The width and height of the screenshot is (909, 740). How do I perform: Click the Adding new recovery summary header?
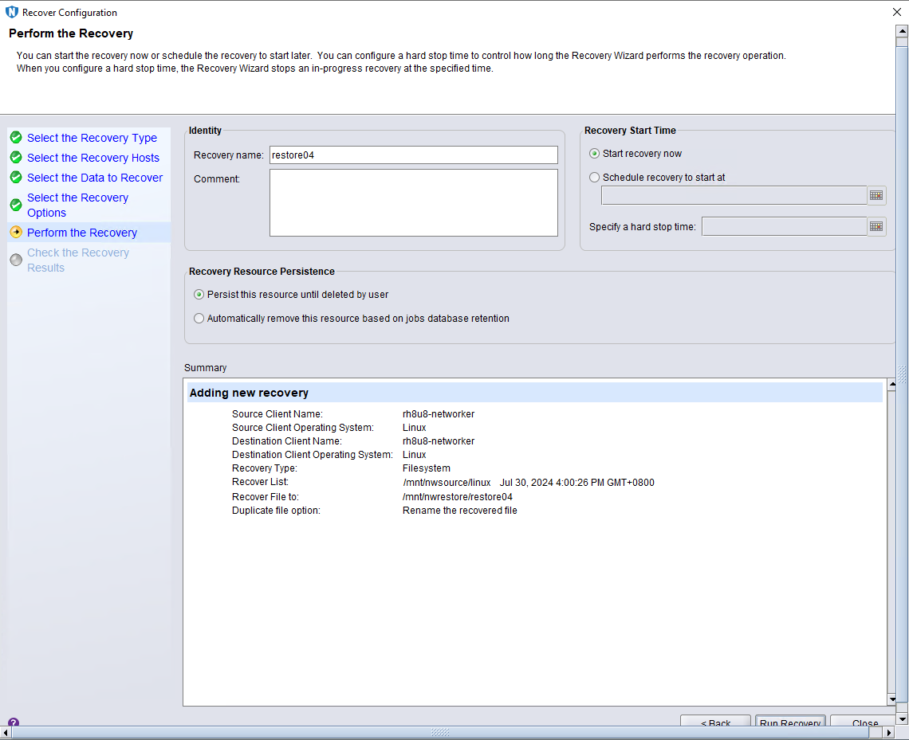(535, 393)
